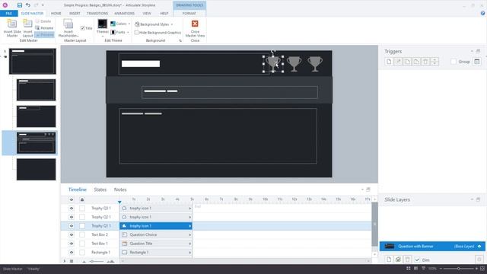Click the timeline stop button
The height and width of the screenshot is (274, 487).
[x=72, y=262]
